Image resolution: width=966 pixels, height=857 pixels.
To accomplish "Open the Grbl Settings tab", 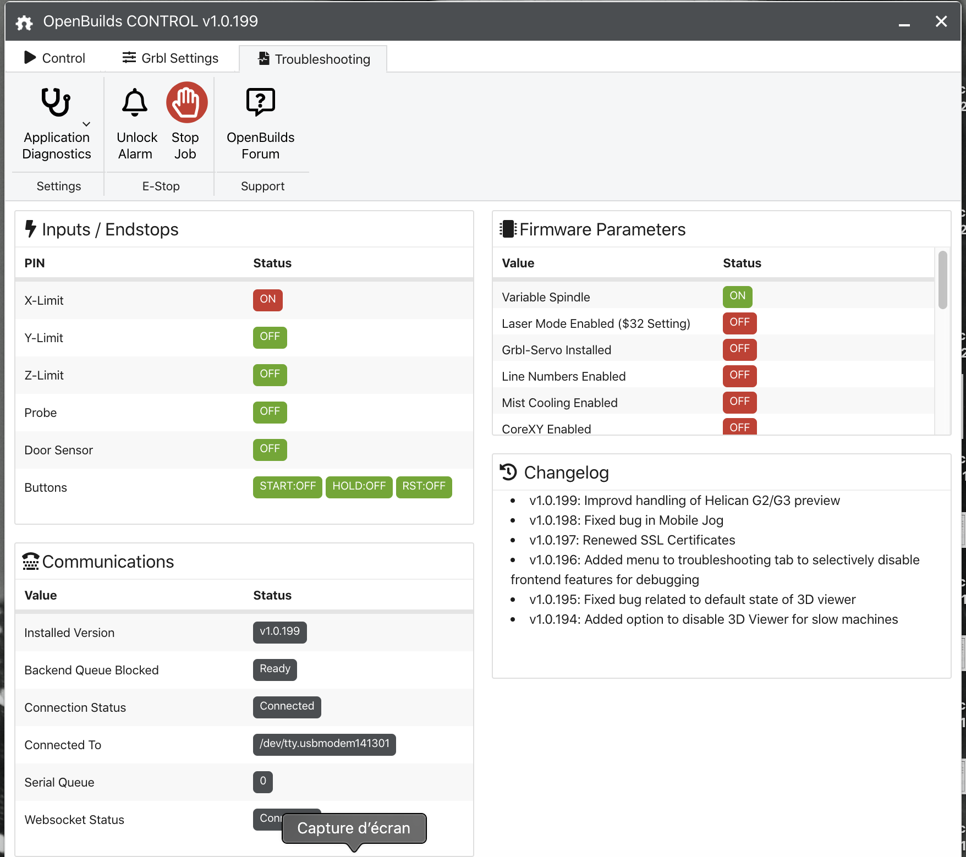I will pos(171,58).
